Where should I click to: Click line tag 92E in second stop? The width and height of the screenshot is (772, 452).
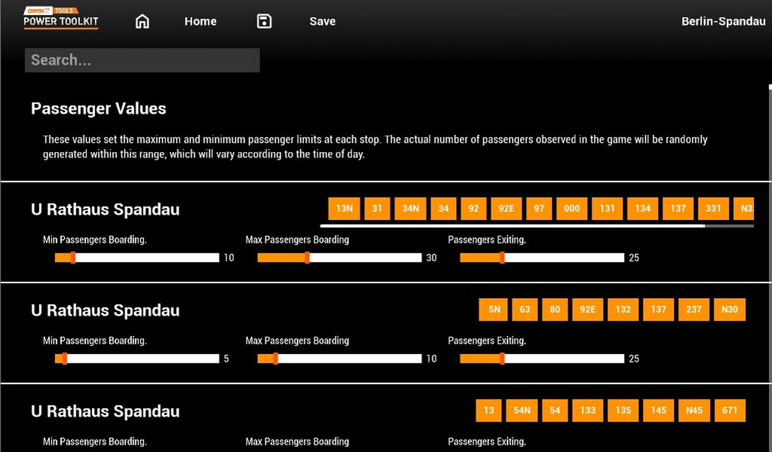click(x=588, y=309)
